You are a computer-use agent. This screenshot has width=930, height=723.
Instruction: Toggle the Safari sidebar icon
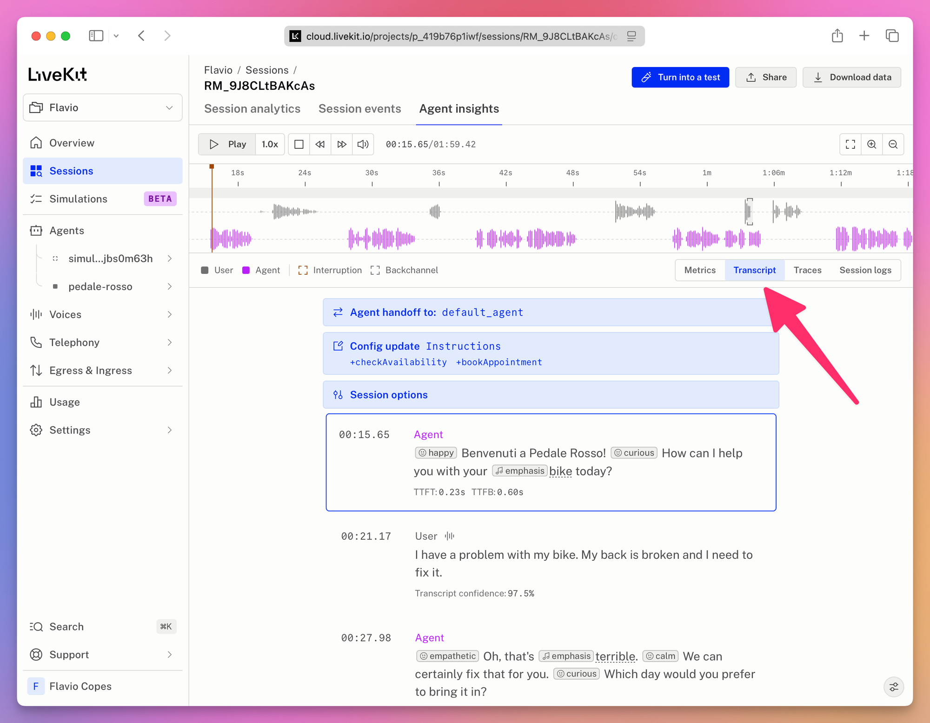click(x=96, y=36)
